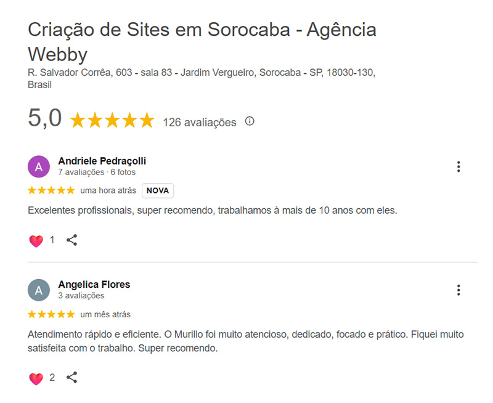Click the fifth star in the overall rating

[147, 119]
